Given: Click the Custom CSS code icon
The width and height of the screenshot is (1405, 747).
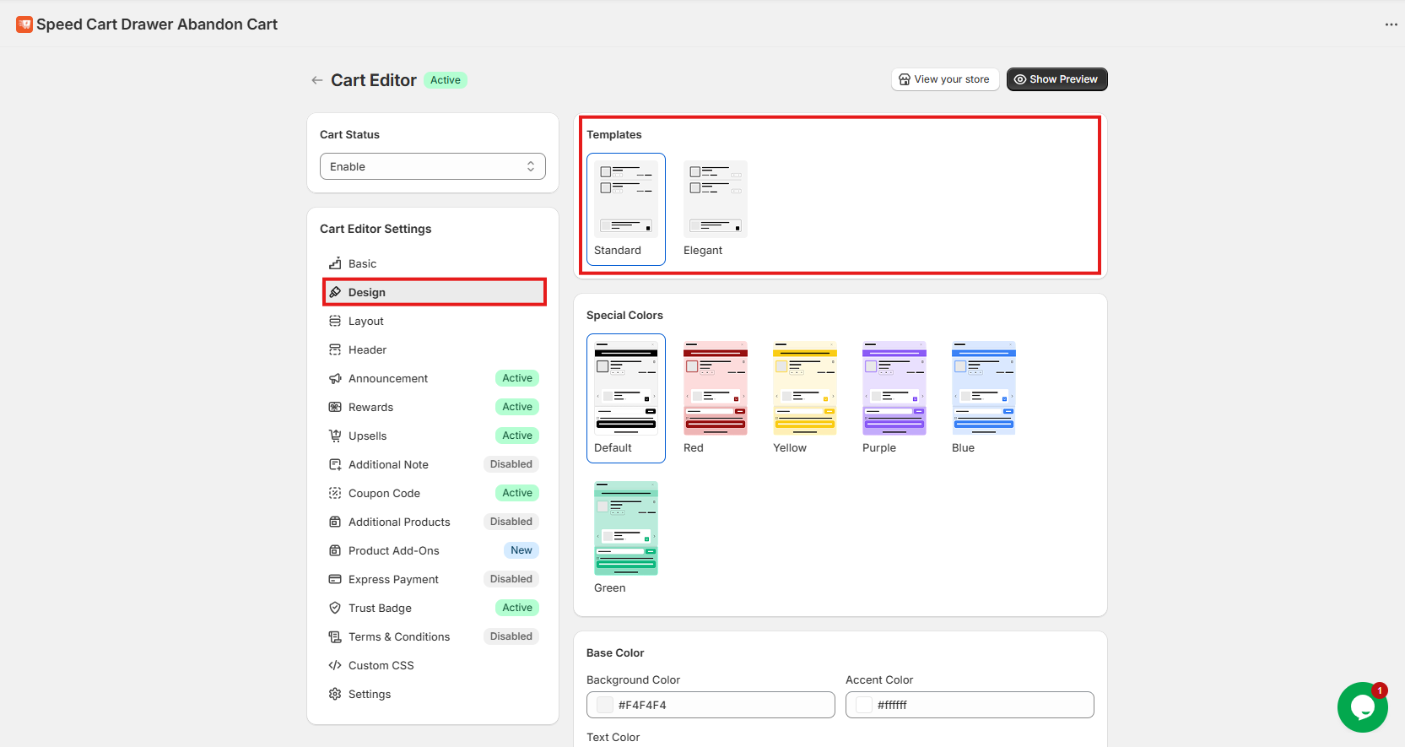Looking at the screenshot, I should [x=335, y=665].
